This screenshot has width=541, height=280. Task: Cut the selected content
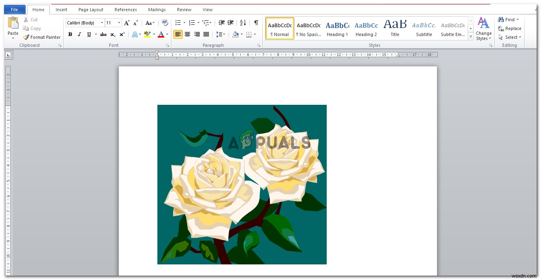point(31,20)
